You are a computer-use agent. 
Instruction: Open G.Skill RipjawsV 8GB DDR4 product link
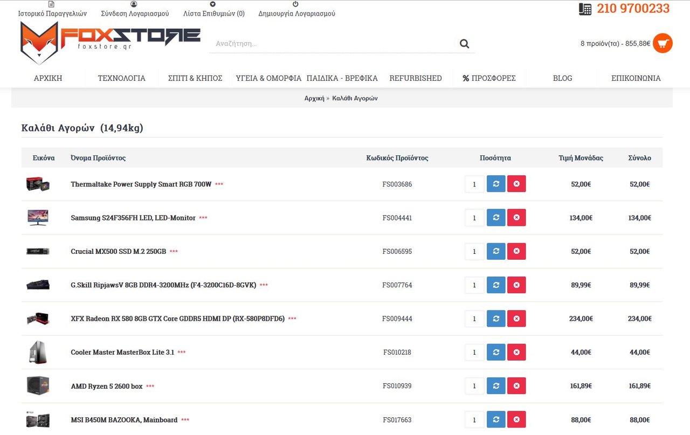163,285
